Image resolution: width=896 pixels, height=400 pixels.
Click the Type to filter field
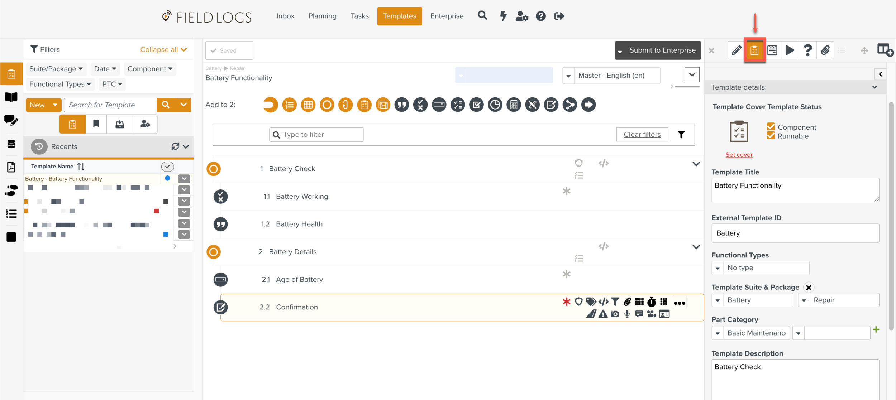[x=316, y=135]
